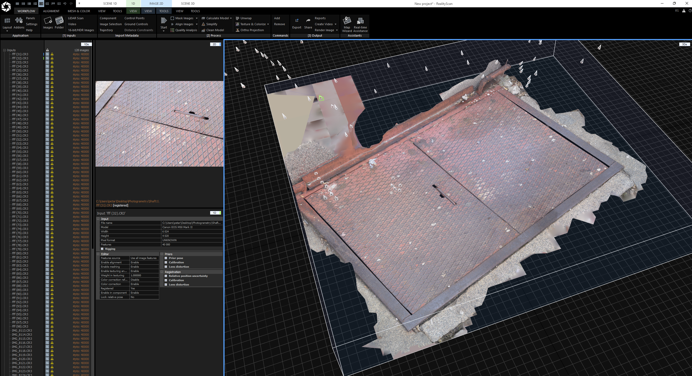Click the Export icon
This screenshot has width=692, height=376.
point(297,21)
